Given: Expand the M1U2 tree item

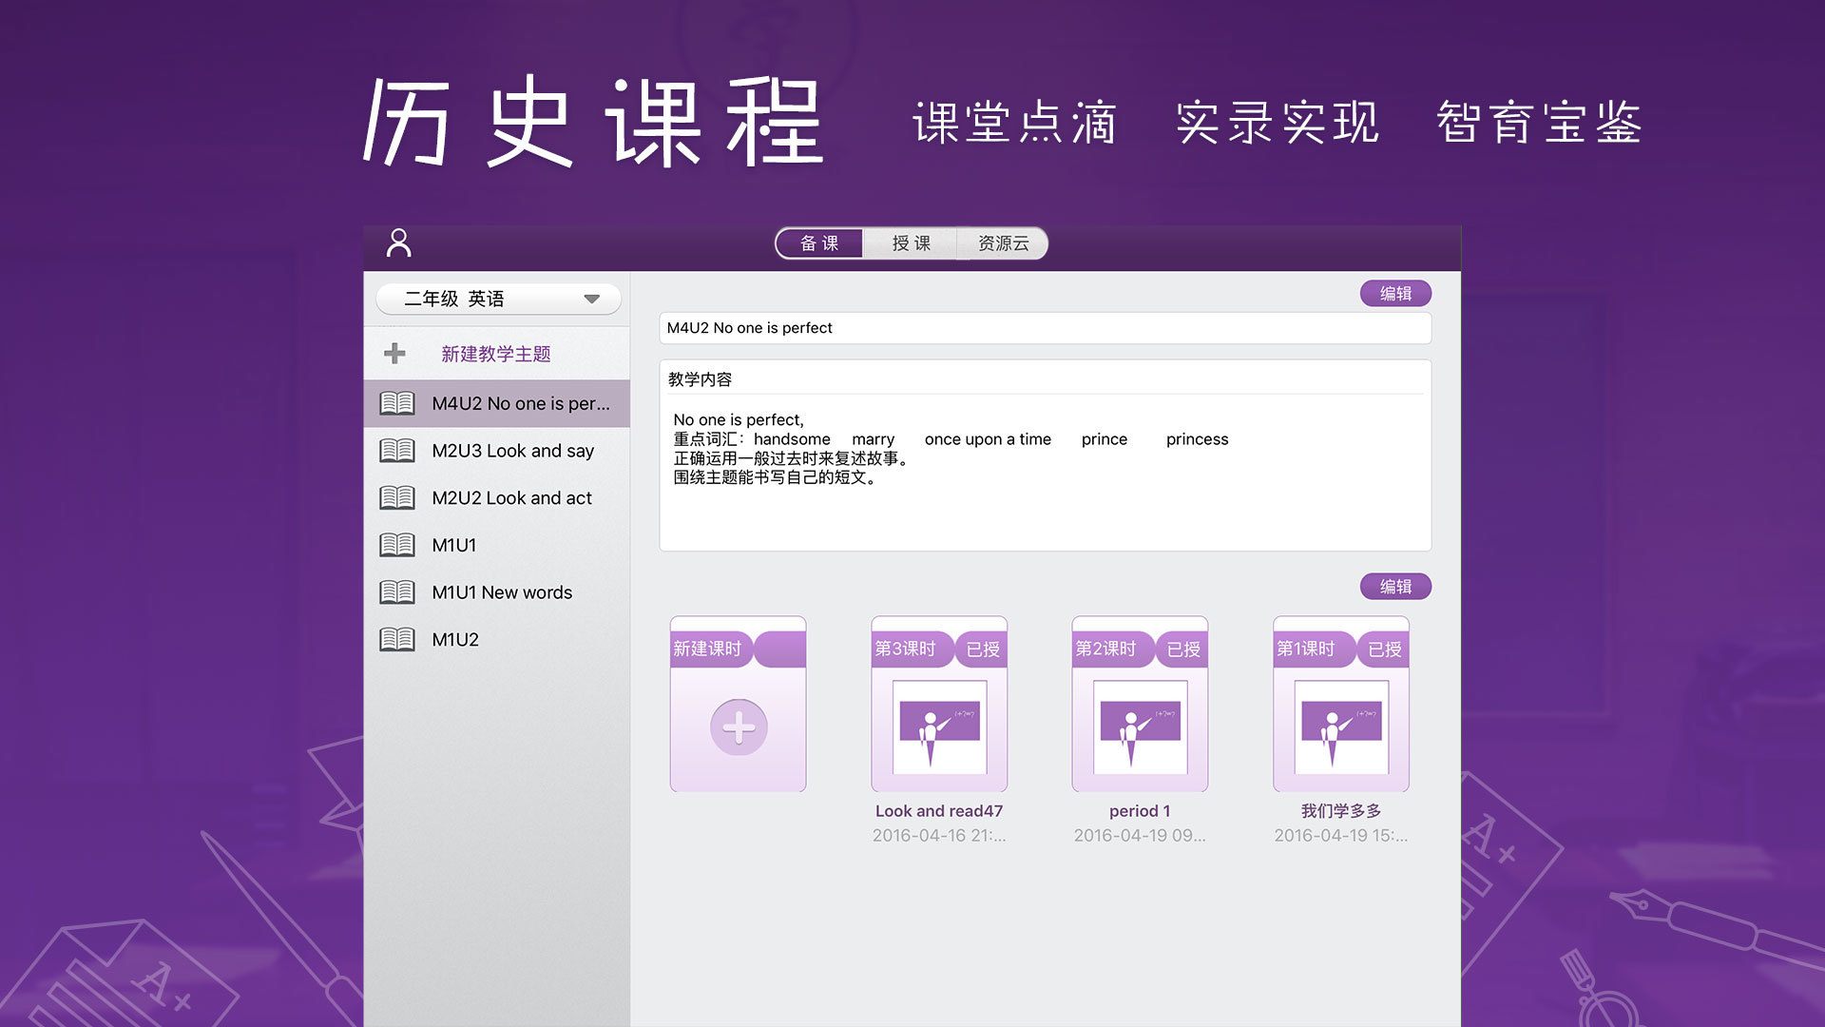Looking at the screenshot, I should click(x=453, y=638).
